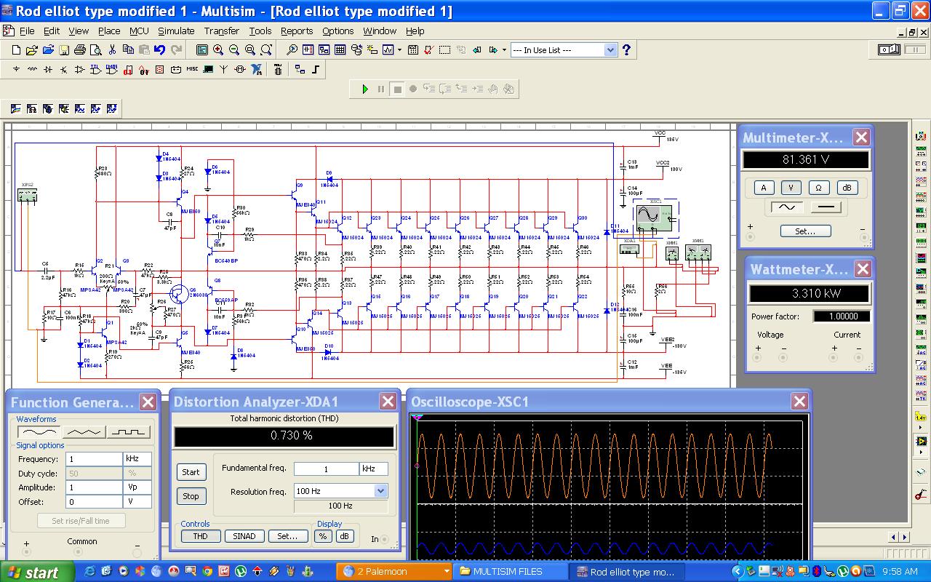Screen dimensions: 931x582
Task: Select the SINAD control in the Distortion Analyzer
Action: (244, 536)
